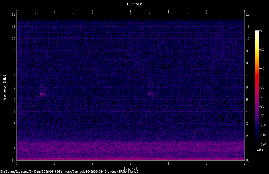Viewport: 269px width, 174px height.
Task: Click the -80 label on the color scale
Action: (x=262, y=107)
